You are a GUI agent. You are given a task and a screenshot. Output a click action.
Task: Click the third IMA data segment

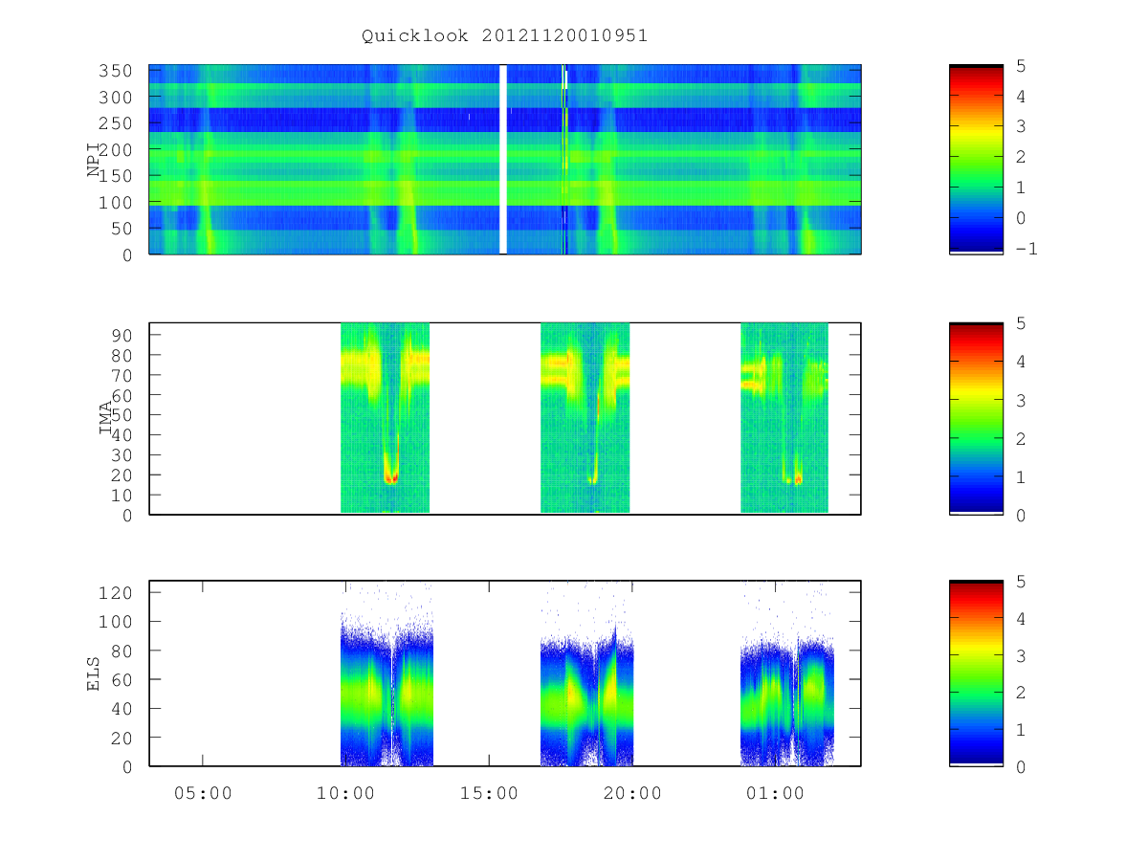[x=784, y=418]
